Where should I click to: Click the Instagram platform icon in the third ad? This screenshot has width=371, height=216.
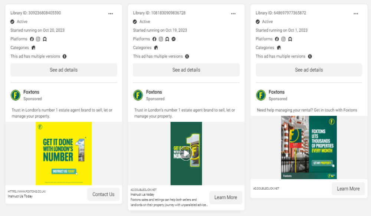[x=283, y=39]
